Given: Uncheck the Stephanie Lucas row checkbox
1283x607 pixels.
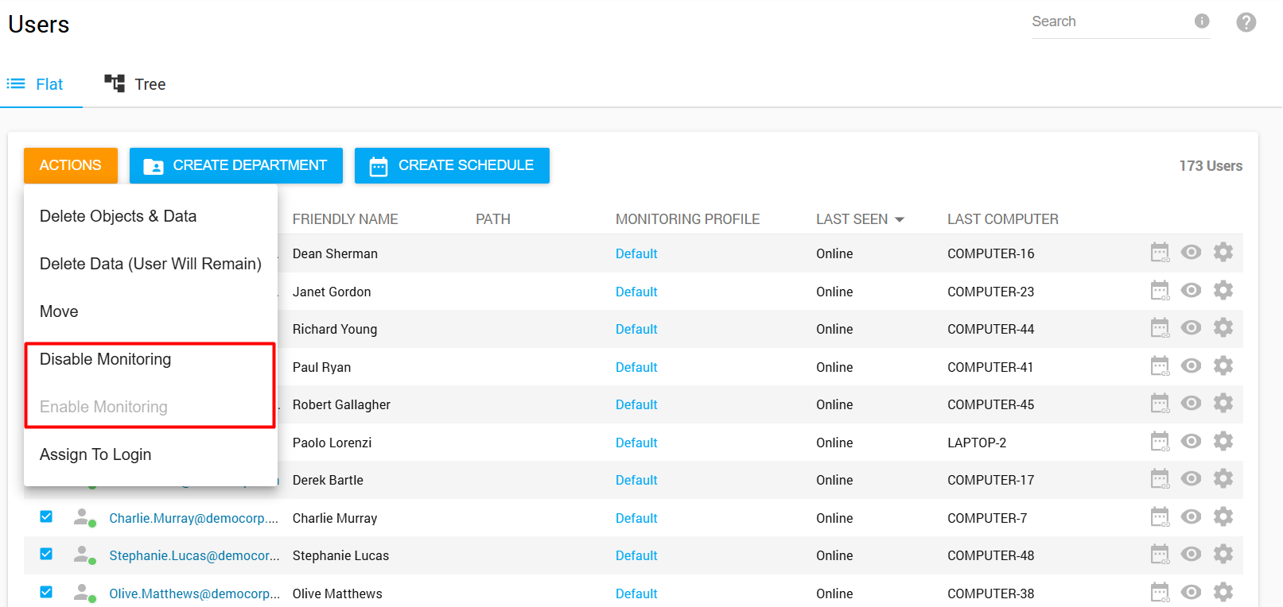Looking at the screenshot, I should point(46,555).
